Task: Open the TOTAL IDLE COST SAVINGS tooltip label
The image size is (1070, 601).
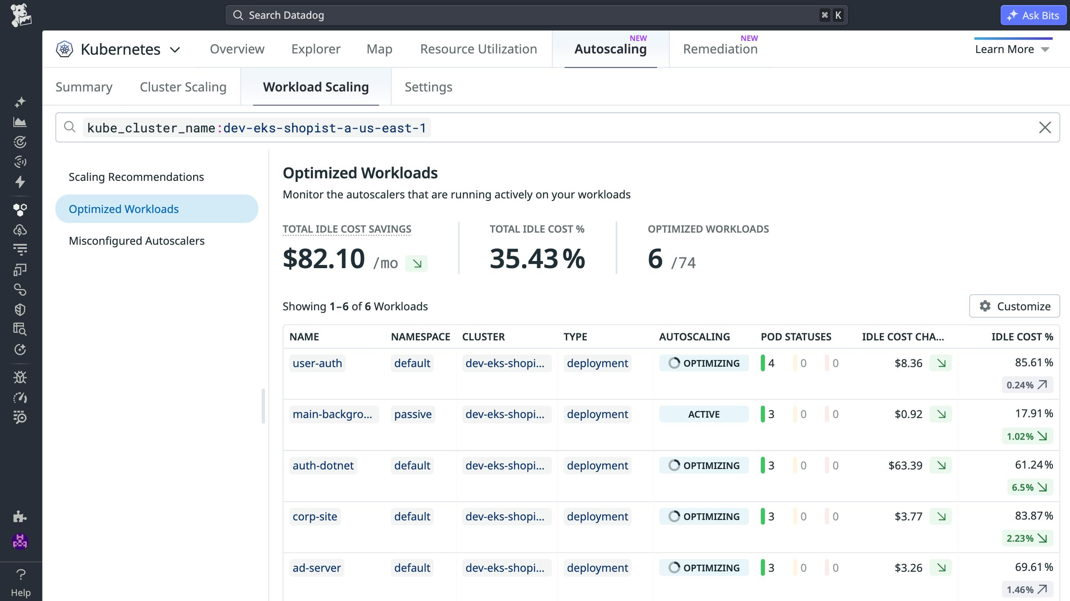Action: [x=347, y=229]
